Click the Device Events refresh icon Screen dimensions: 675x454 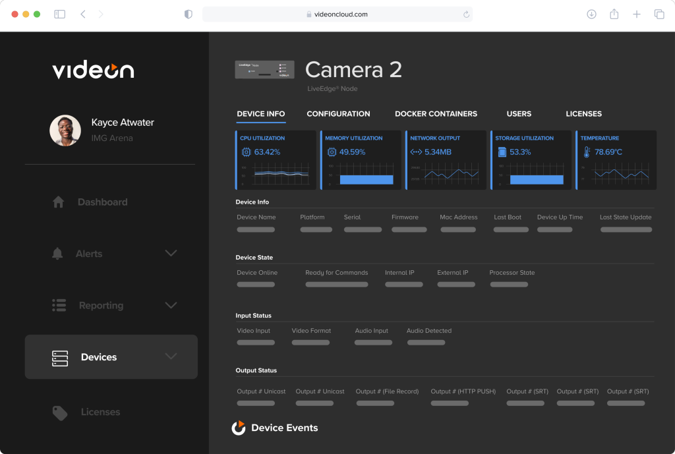point(239,428)
